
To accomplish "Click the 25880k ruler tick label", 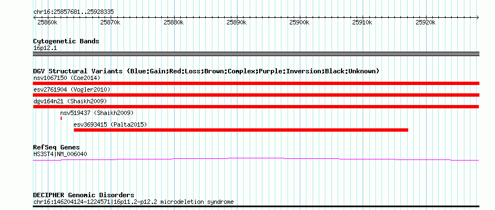I will pos(174,23).
